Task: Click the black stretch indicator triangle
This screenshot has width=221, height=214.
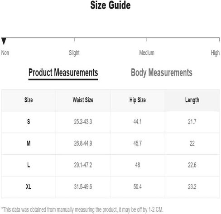Action: click(x=4, y=41)
